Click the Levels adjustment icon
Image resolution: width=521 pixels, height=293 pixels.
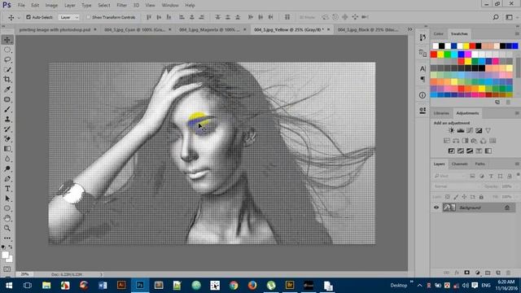[460, 130]
